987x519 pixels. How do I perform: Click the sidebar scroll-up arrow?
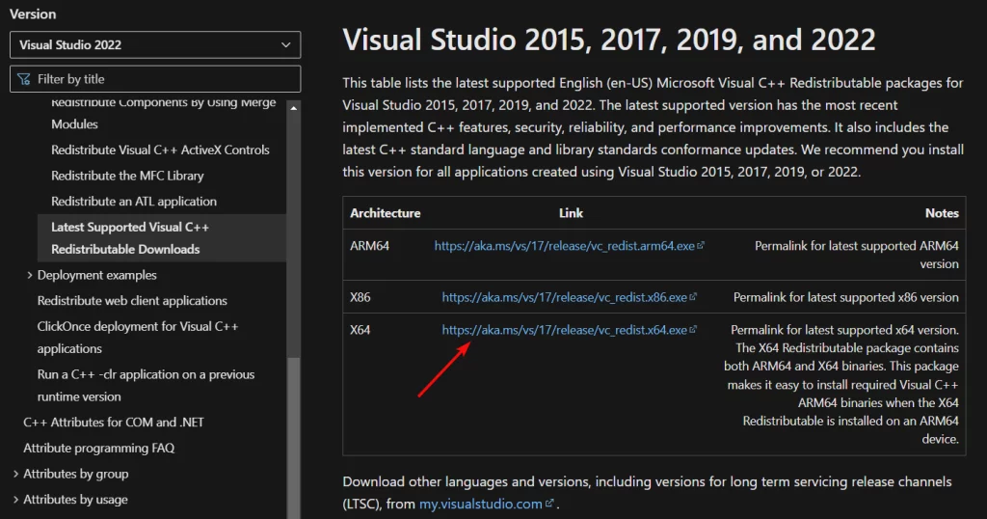point(293,108)
